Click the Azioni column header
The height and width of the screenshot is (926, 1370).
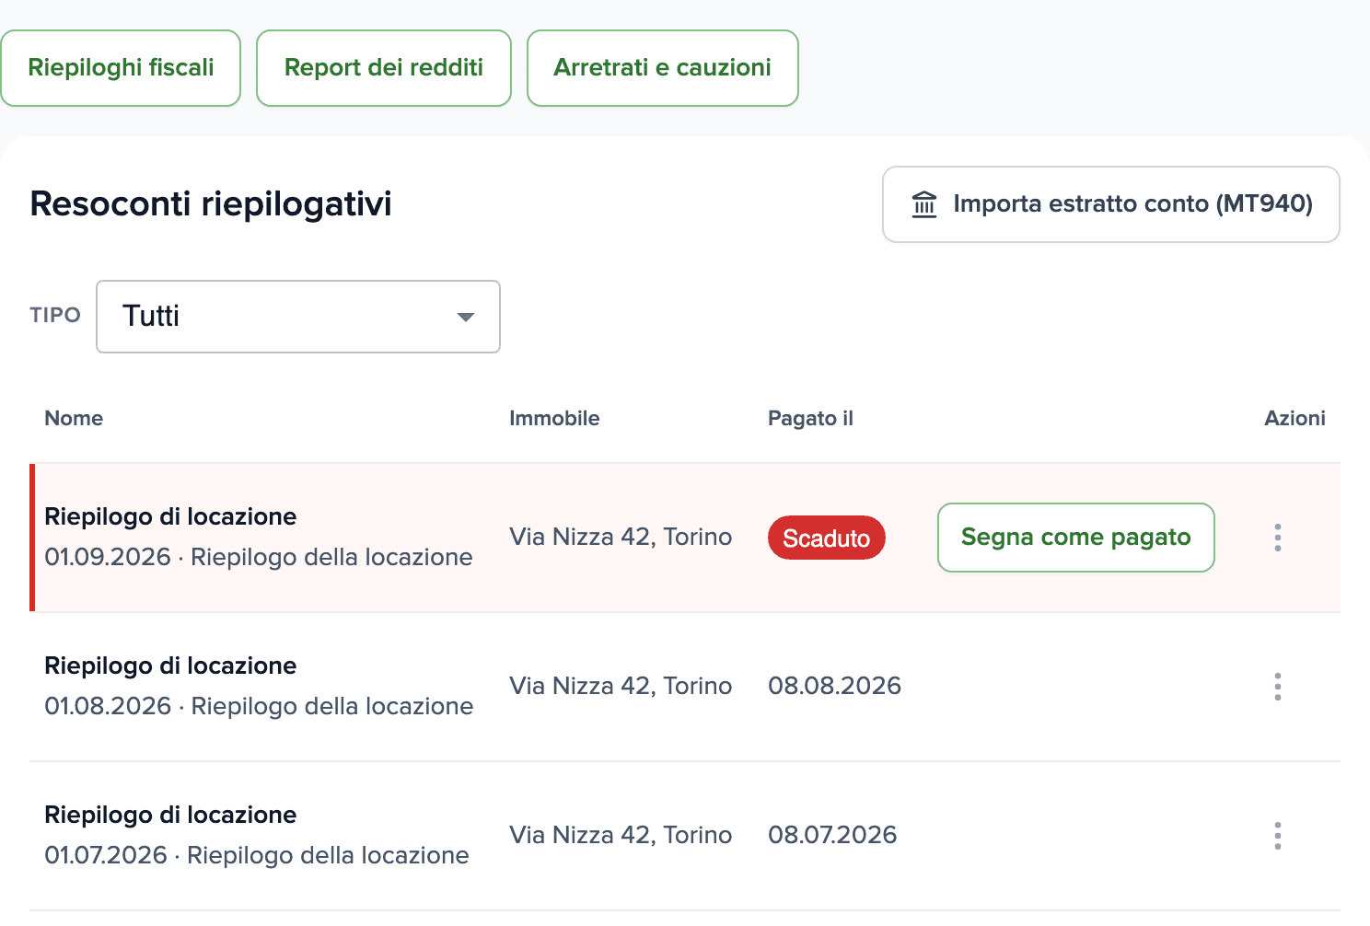1295,418
